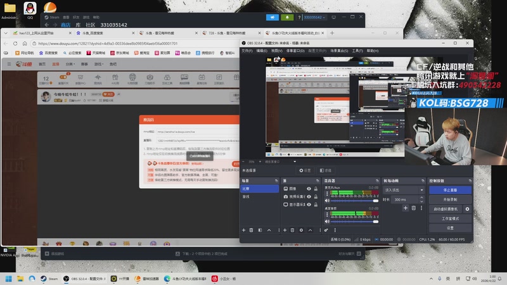This screenshot has height=285, width=507.
Task: Open browser tab list chevron
Action: pos(6,33)
